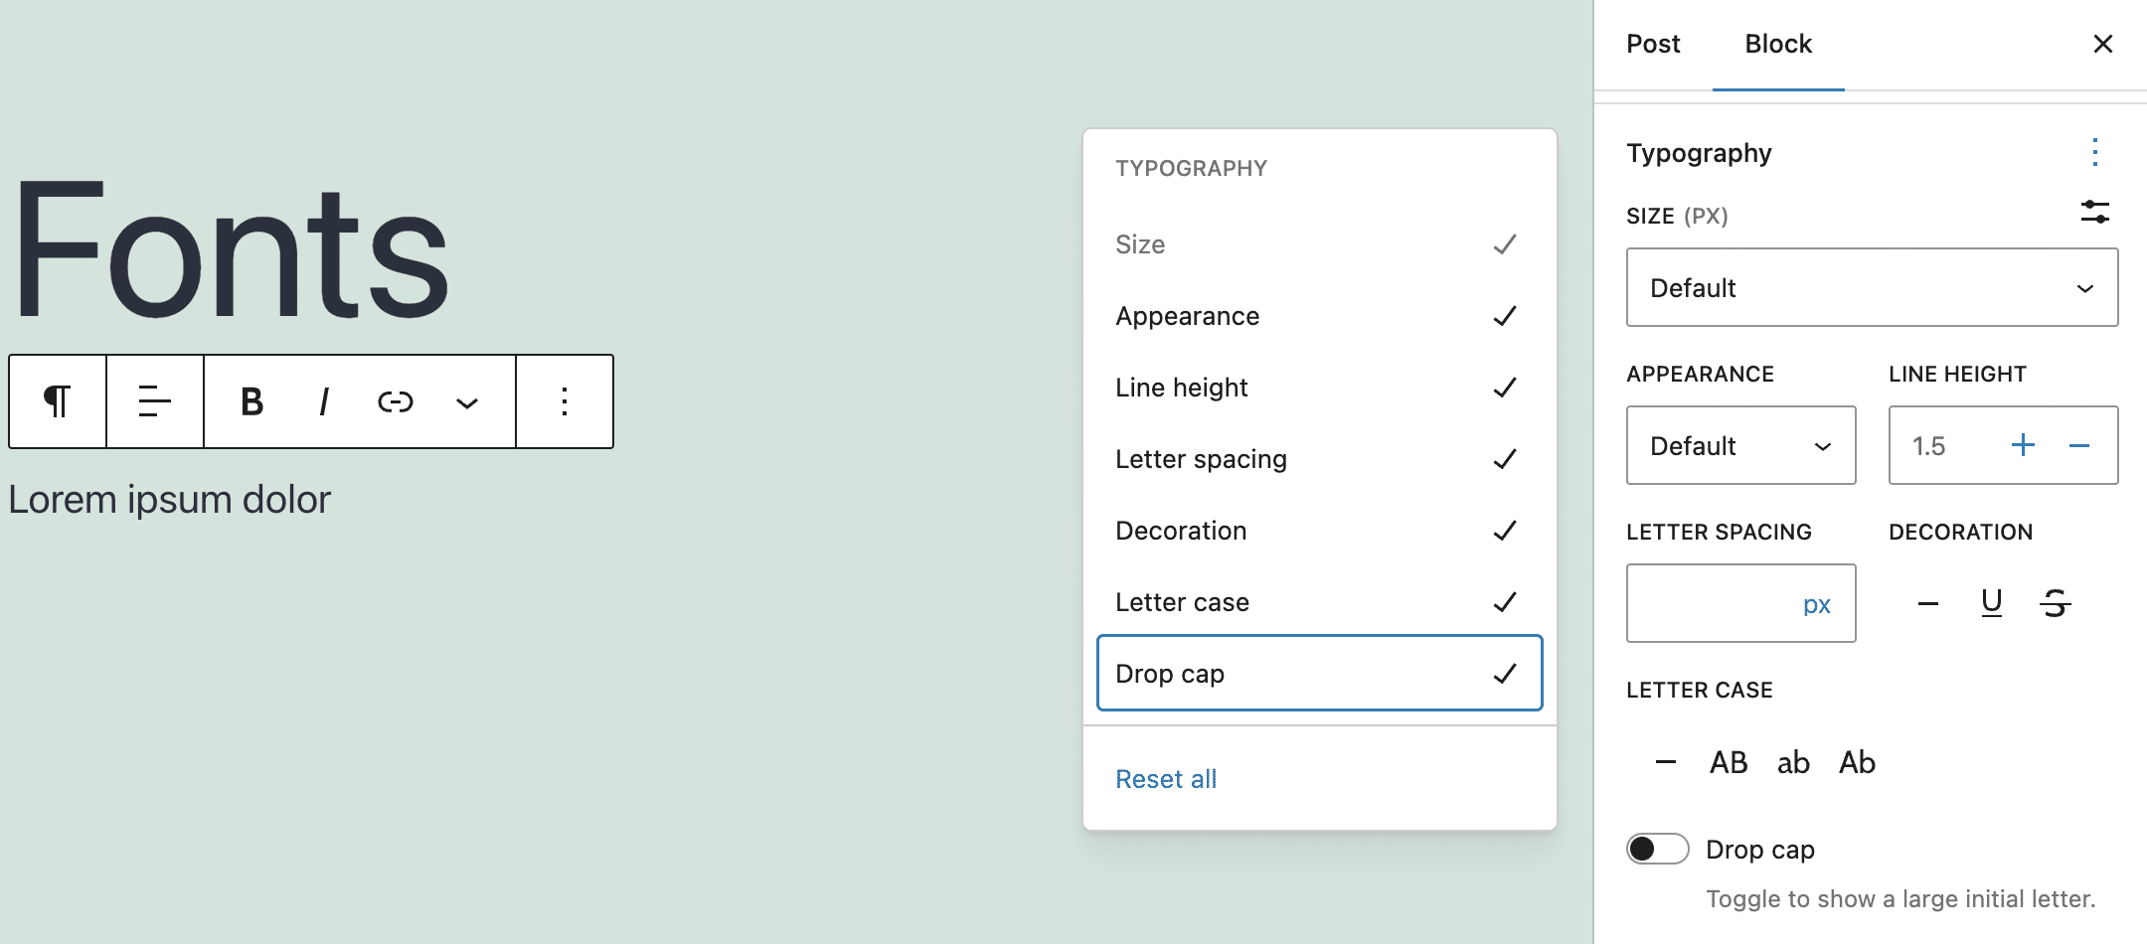Click the Reset all link

[x=1166, y=778]
